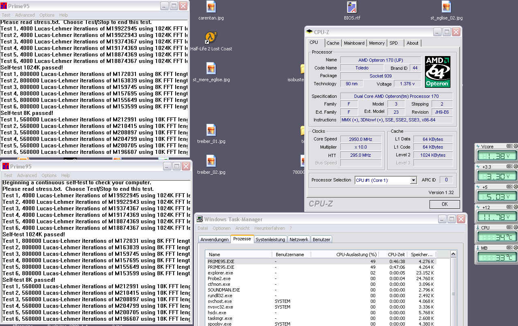Close the +12 voltage monitor widget
Image resolution: width=518 pixels, height=326 pixels.
[516, 207]
